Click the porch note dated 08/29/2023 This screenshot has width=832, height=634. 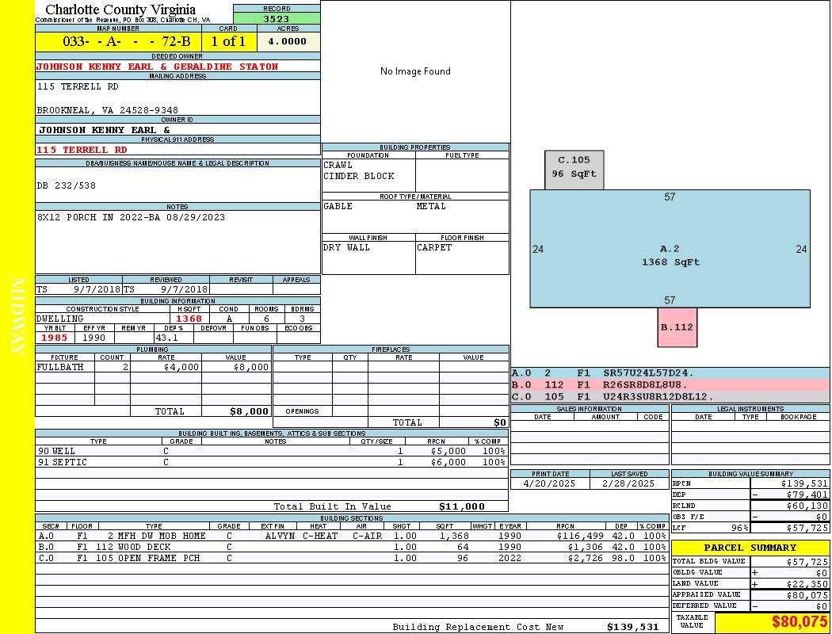click(x=131, y=217)
